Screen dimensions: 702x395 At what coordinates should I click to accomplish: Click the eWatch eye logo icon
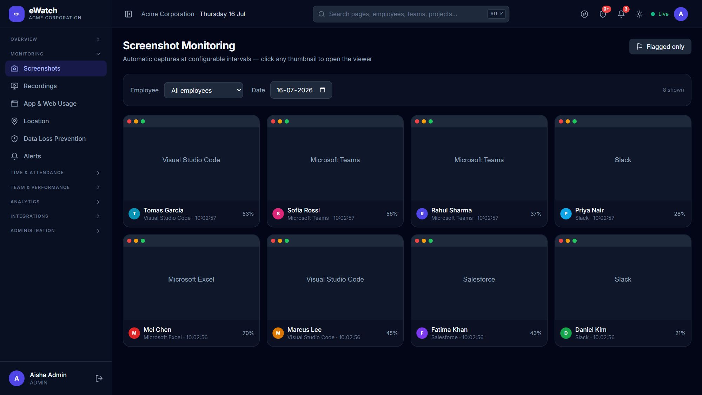coord(16,14)
